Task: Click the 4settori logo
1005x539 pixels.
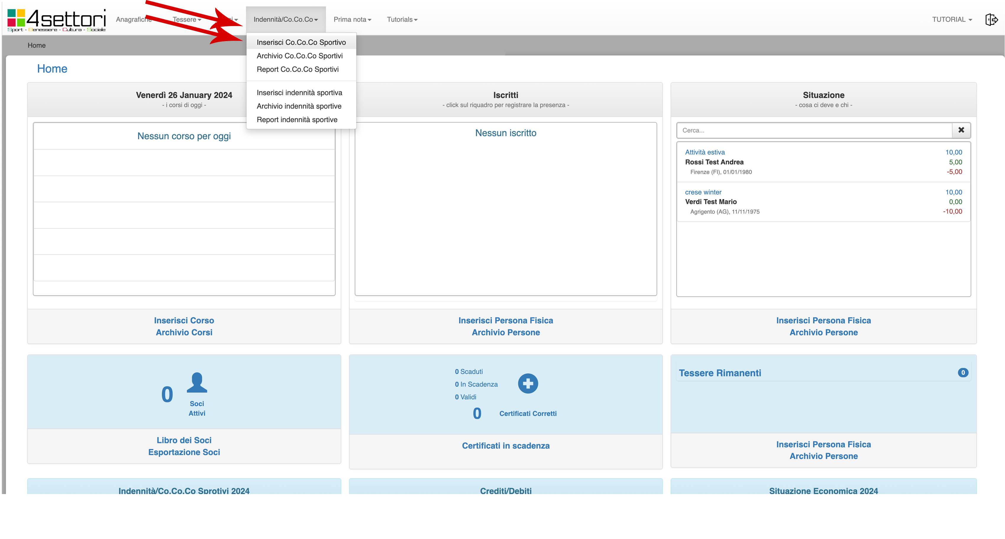Action: 56,20
